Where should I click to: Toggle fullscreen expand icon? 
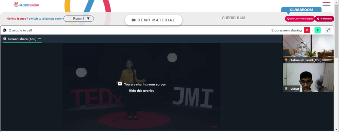click(328, 30)
